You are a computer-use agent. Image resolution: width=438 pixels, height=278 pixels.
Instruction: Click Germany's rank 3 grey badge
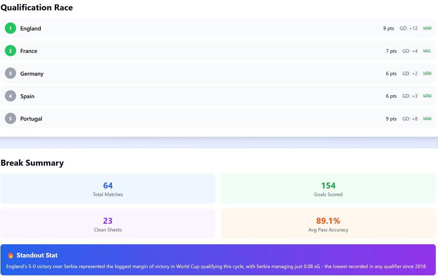click(x=11, y=74)
